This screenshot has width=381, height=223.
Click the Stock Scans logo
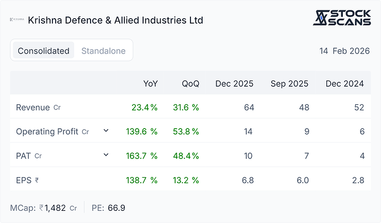click(342, 18)
